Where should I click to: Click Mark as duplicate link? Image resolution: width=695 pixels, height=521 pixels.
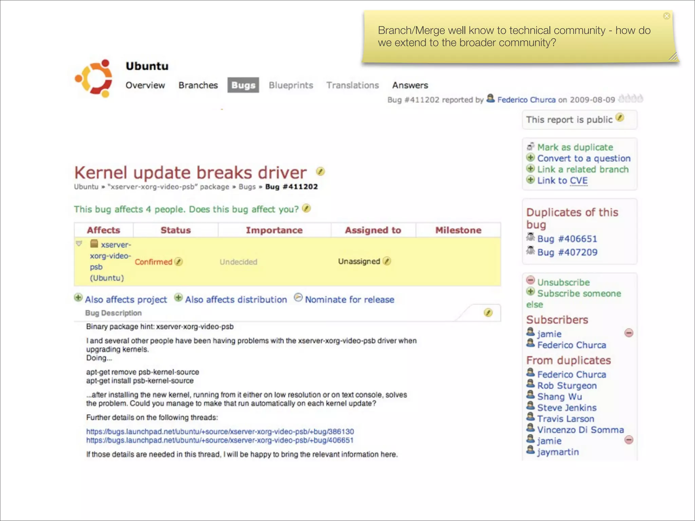tap(575, 147)
